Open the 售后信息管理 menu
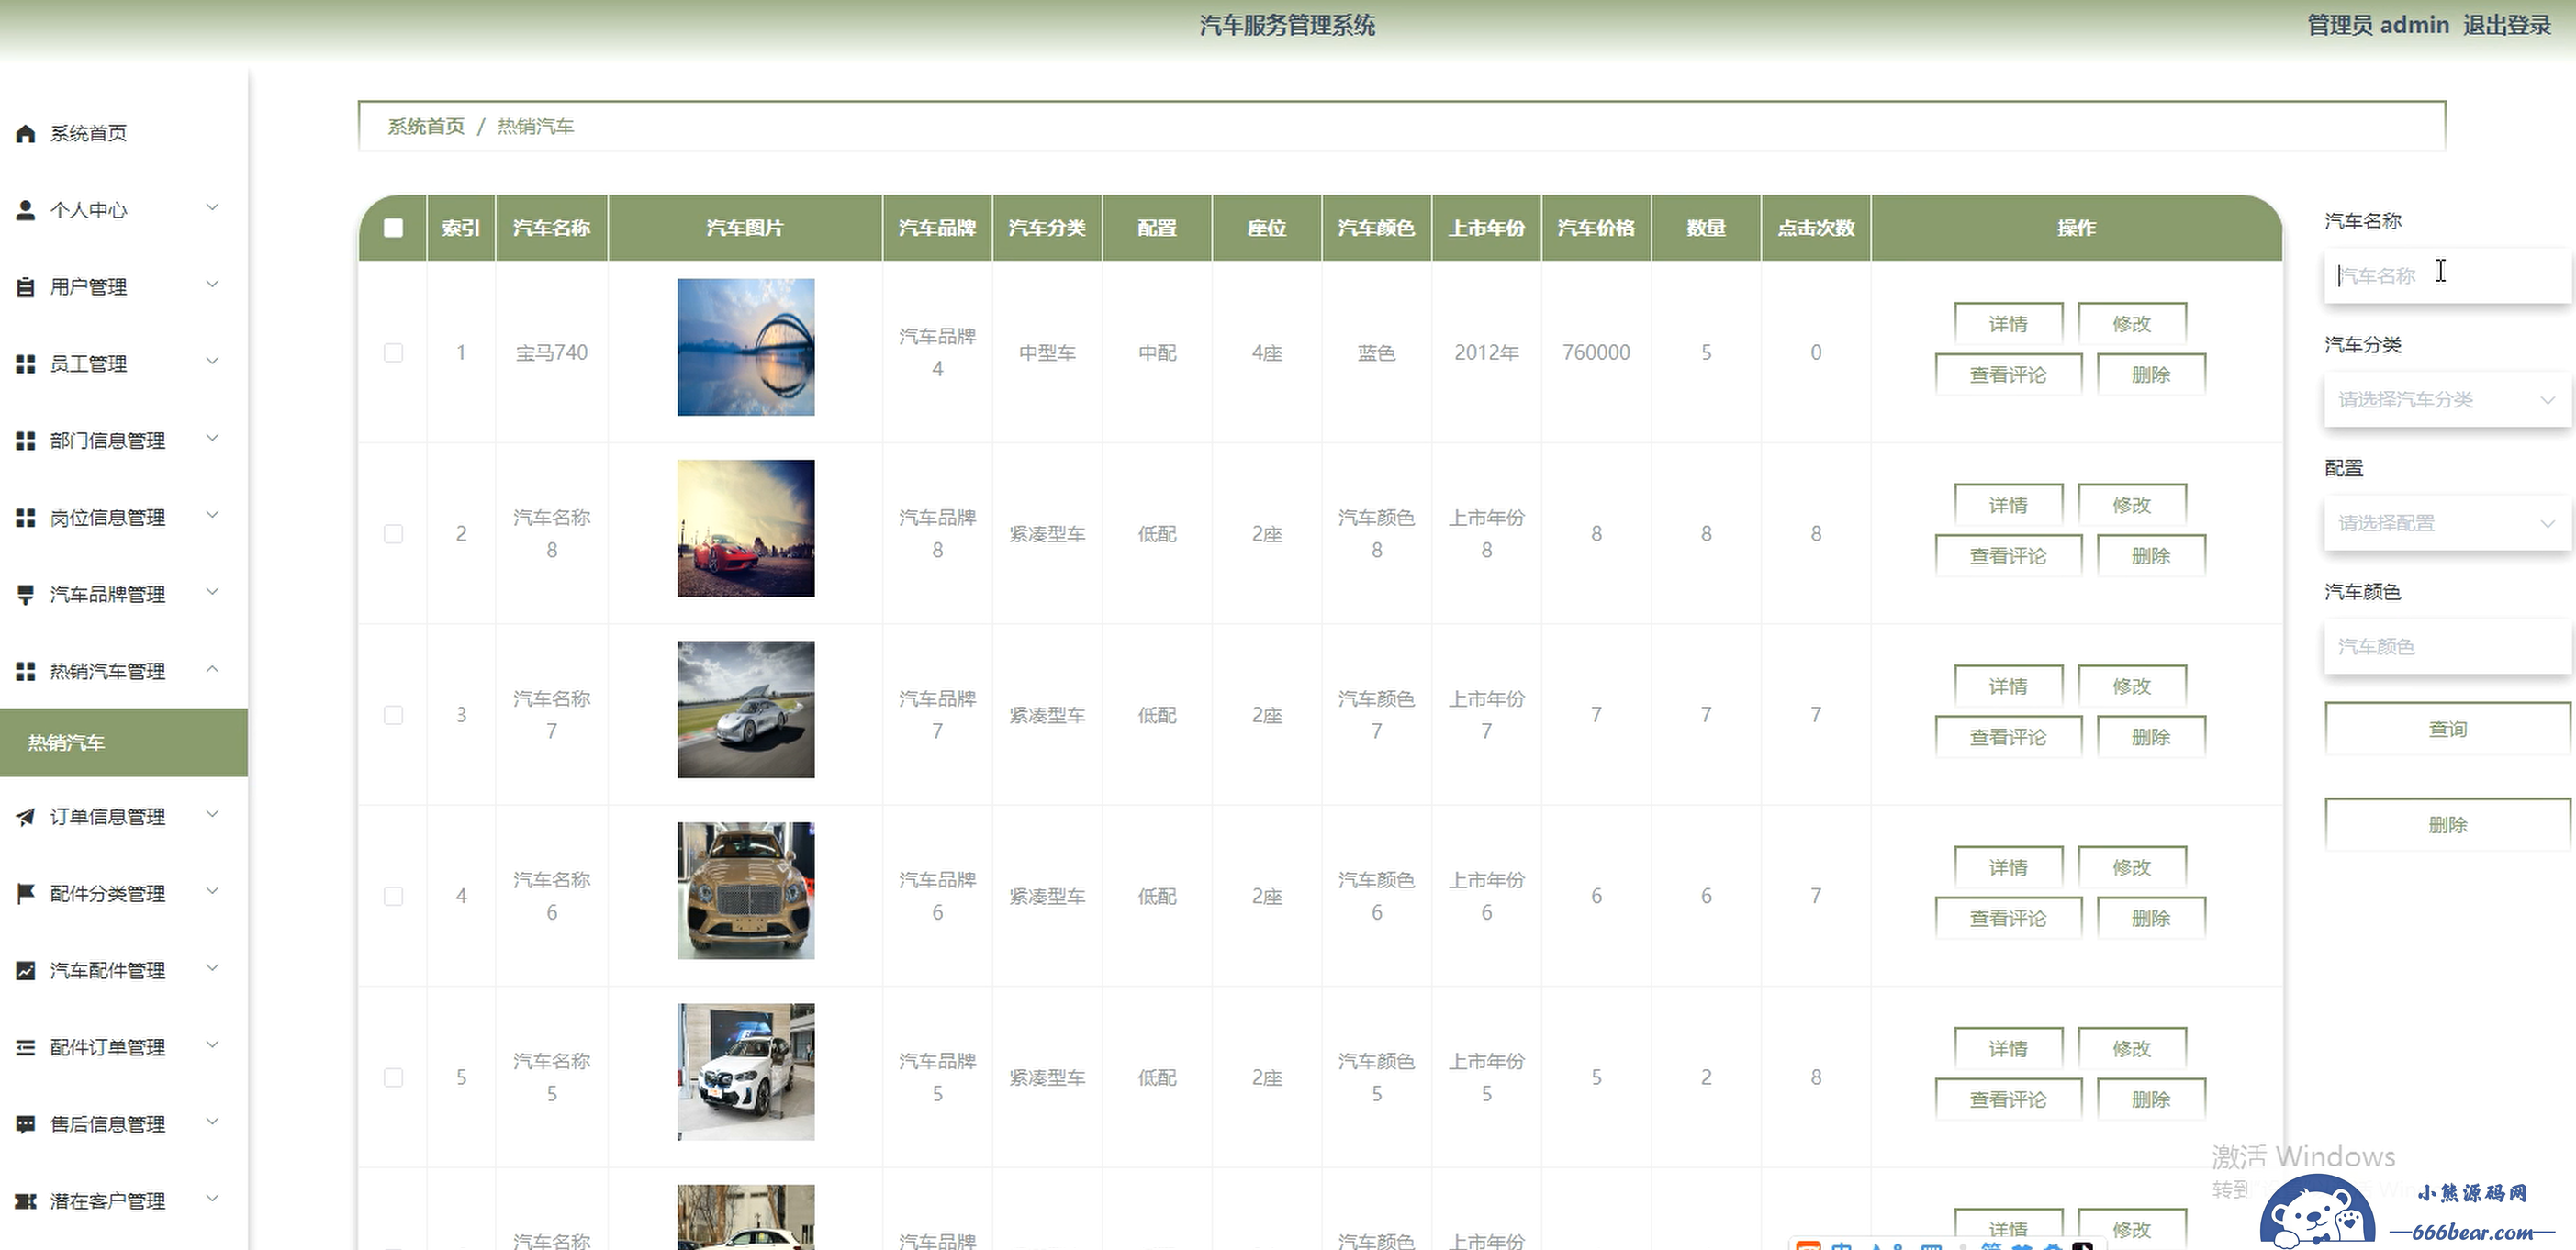2576x1250 pixels. (124, 1125)
